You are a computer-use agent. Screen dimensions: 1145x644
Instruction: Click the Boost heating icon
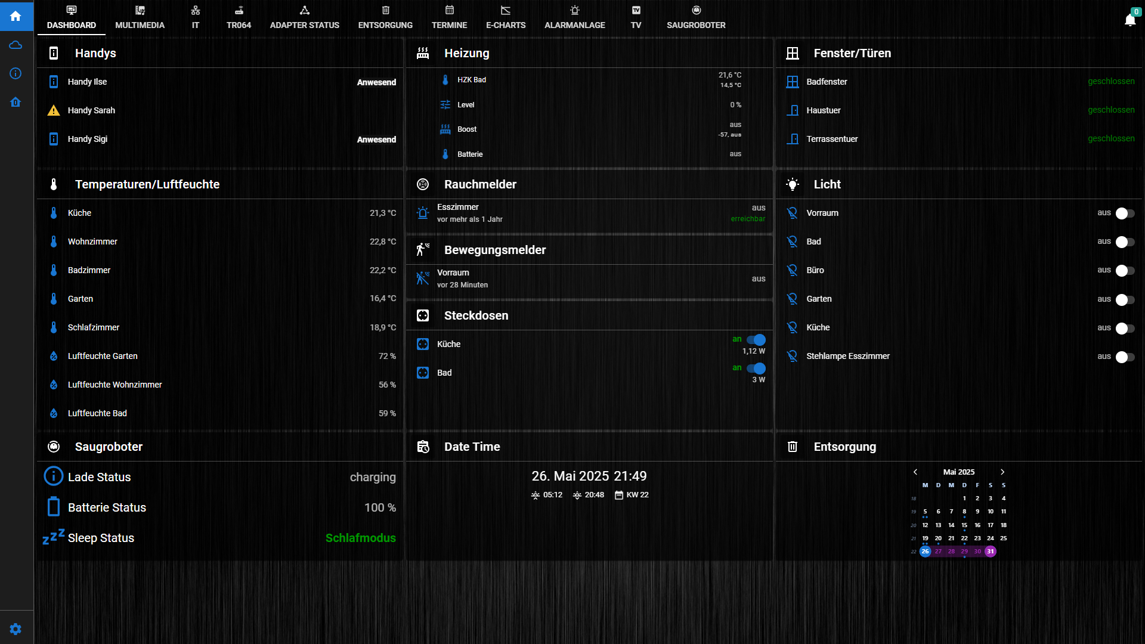click(x=445, y=129)
